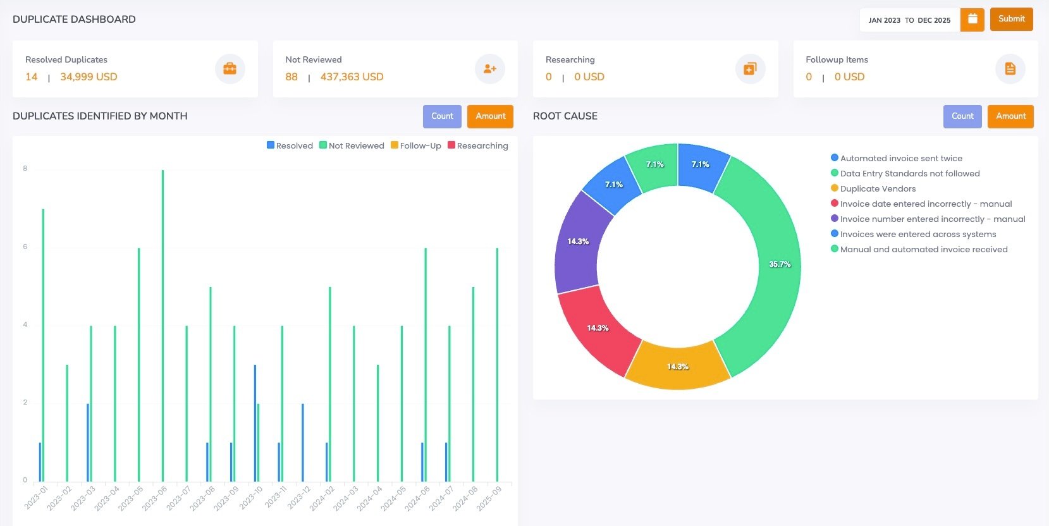The width and height of the screenshot is (1049, 526).
Task: Toggle the Not Reviewed legend series
Action: point(352,145)
